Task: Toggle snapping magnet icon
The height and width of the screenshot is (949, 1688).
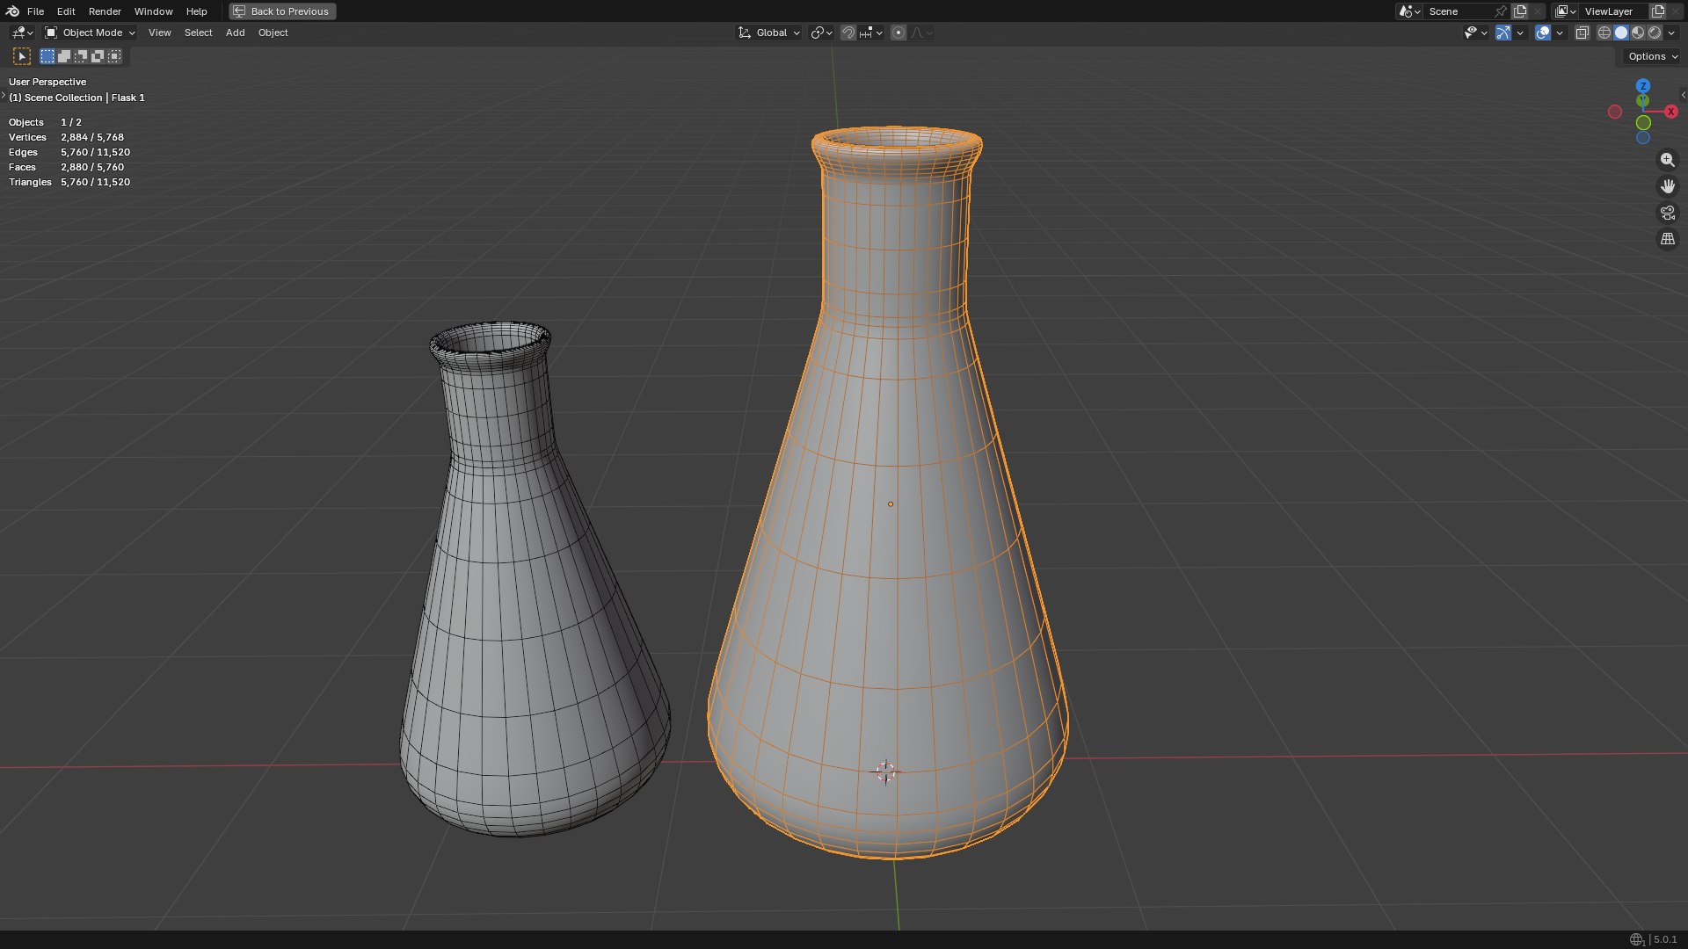Action: (x=848, y=33)
